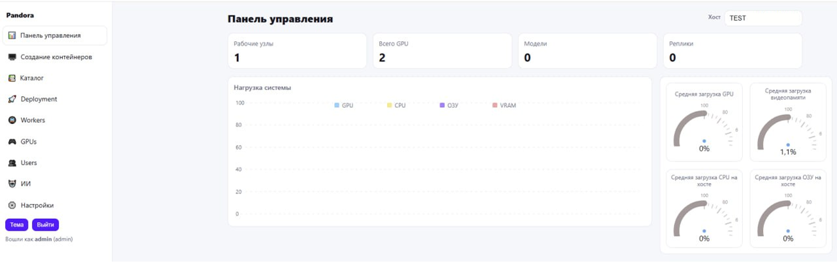Toggle the CPU legend item
Screen dimensions: 837x262
[x=397, y=105]
